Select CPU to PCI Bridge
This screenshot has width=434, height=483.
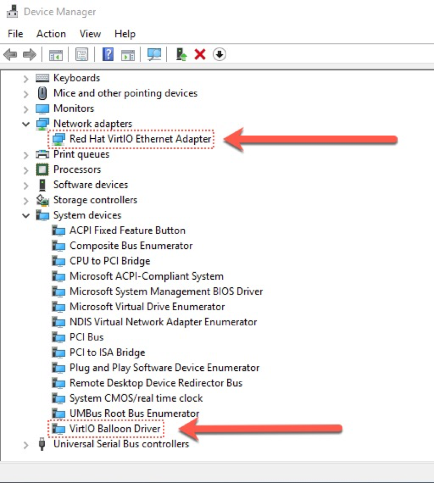(x=110, y=261)
